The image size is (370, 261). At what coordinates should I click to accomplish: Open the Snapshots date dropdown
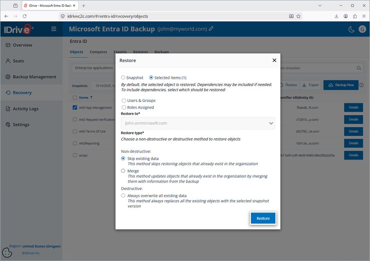103,85
